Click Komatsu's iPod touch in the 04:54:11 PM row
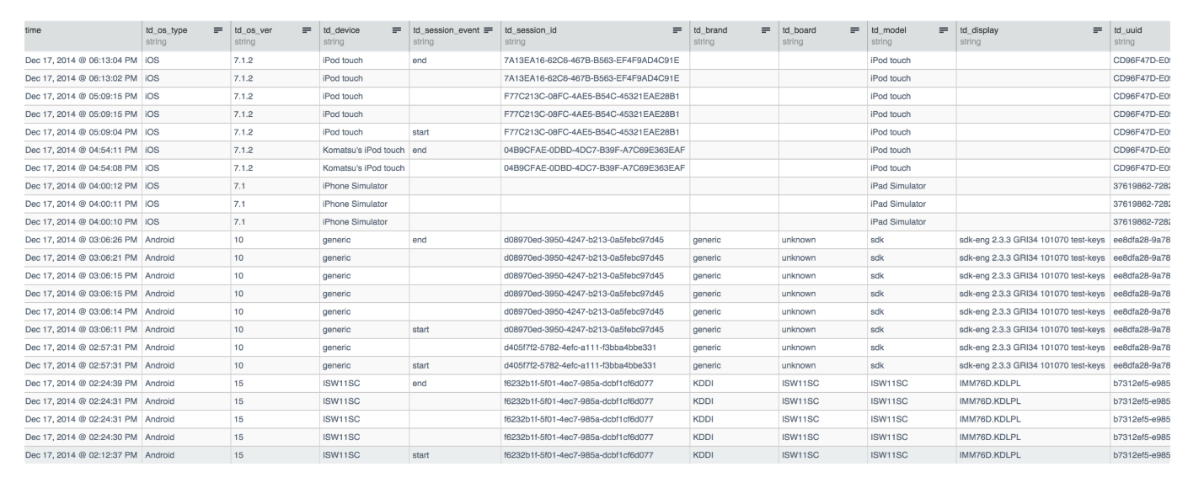1188x488 pixels. tap(362, 150)
